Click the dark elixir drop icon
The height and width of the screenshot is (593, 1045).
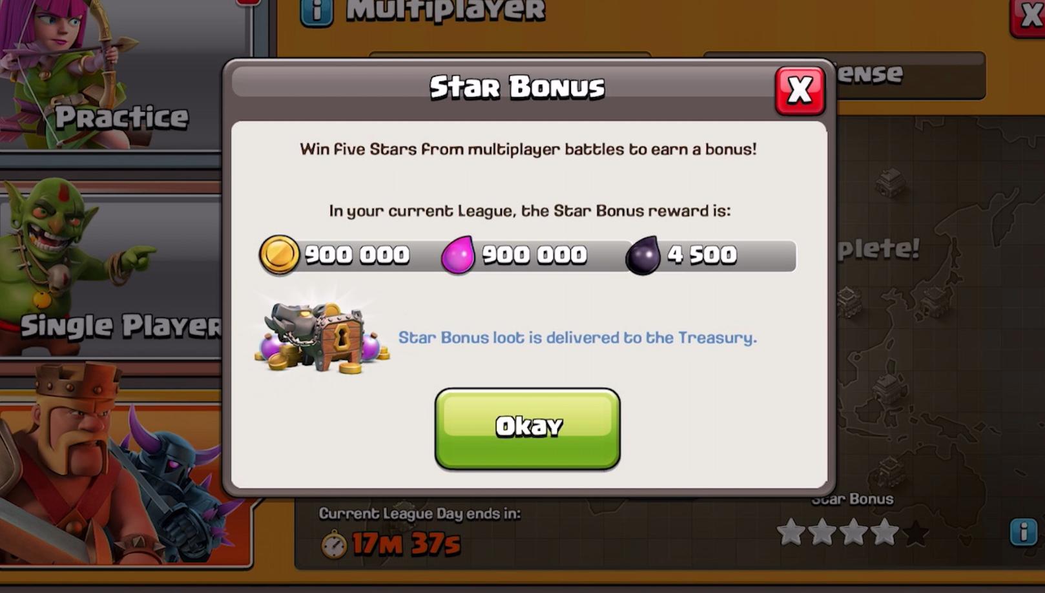pos(643,256)
